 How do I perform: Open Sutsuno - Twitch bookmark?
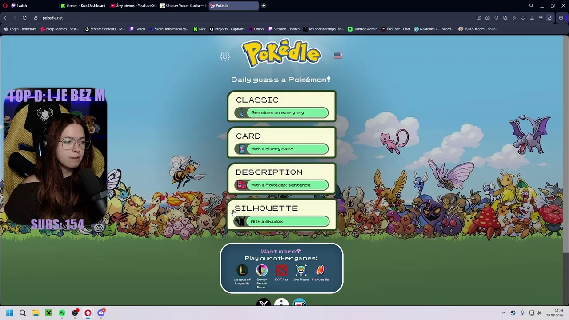[x=284, y=29]
